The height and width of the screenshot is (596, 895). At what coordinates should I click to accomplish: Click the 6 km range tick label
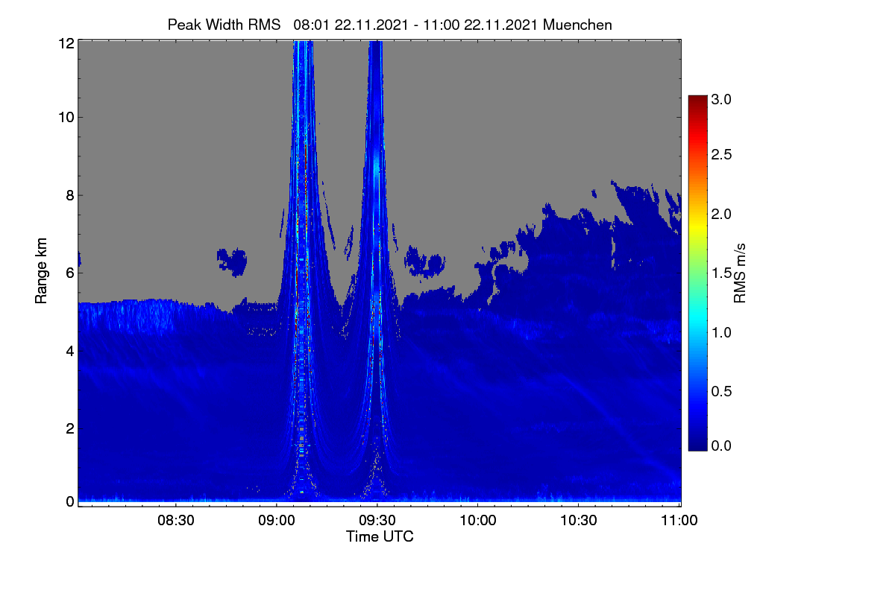click(x=69, y=273)
